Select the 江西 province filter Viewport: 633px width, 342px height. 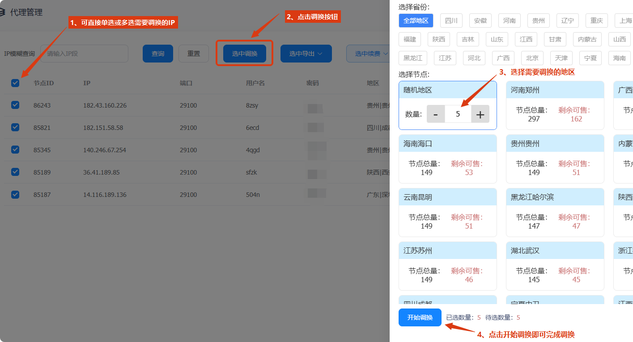[x=526, y=39]
